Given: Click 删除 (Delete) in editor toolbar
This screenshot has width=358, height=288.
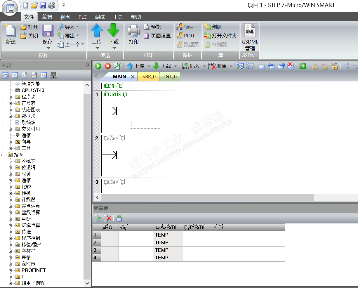Looking at the screenshot, I should pos(218,66).
